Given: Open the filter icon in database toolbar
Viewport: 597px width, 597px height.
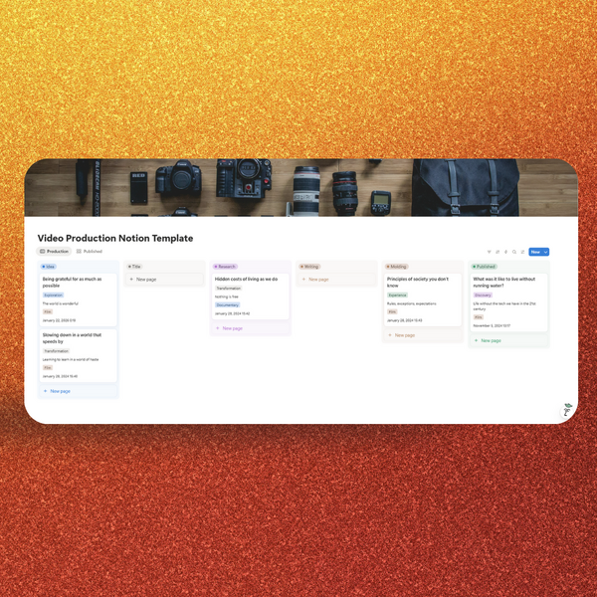Looking at the screenshot, I should [x=489, y=252].
